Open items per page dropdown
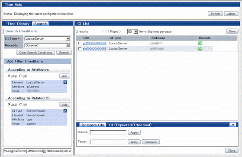The width and height of the screenshot is (242, 157). [136, 31]
